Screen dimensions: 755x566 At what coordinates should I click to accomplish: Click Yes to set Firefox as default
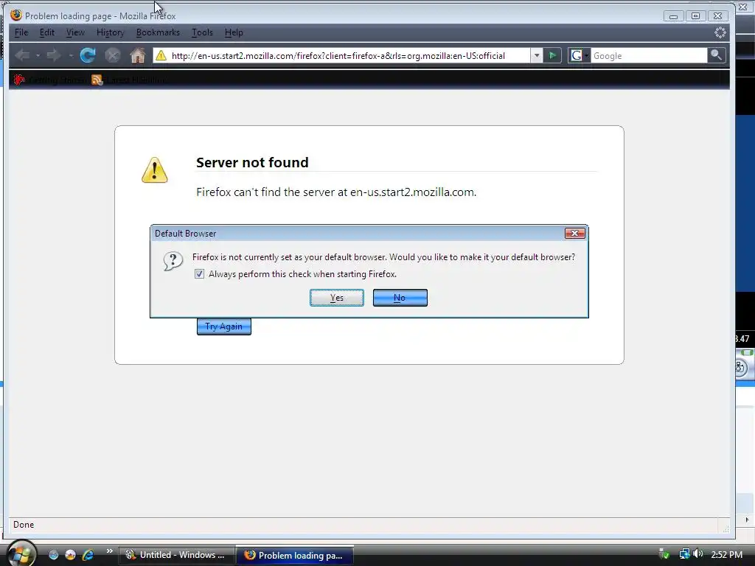click(336, 298)
